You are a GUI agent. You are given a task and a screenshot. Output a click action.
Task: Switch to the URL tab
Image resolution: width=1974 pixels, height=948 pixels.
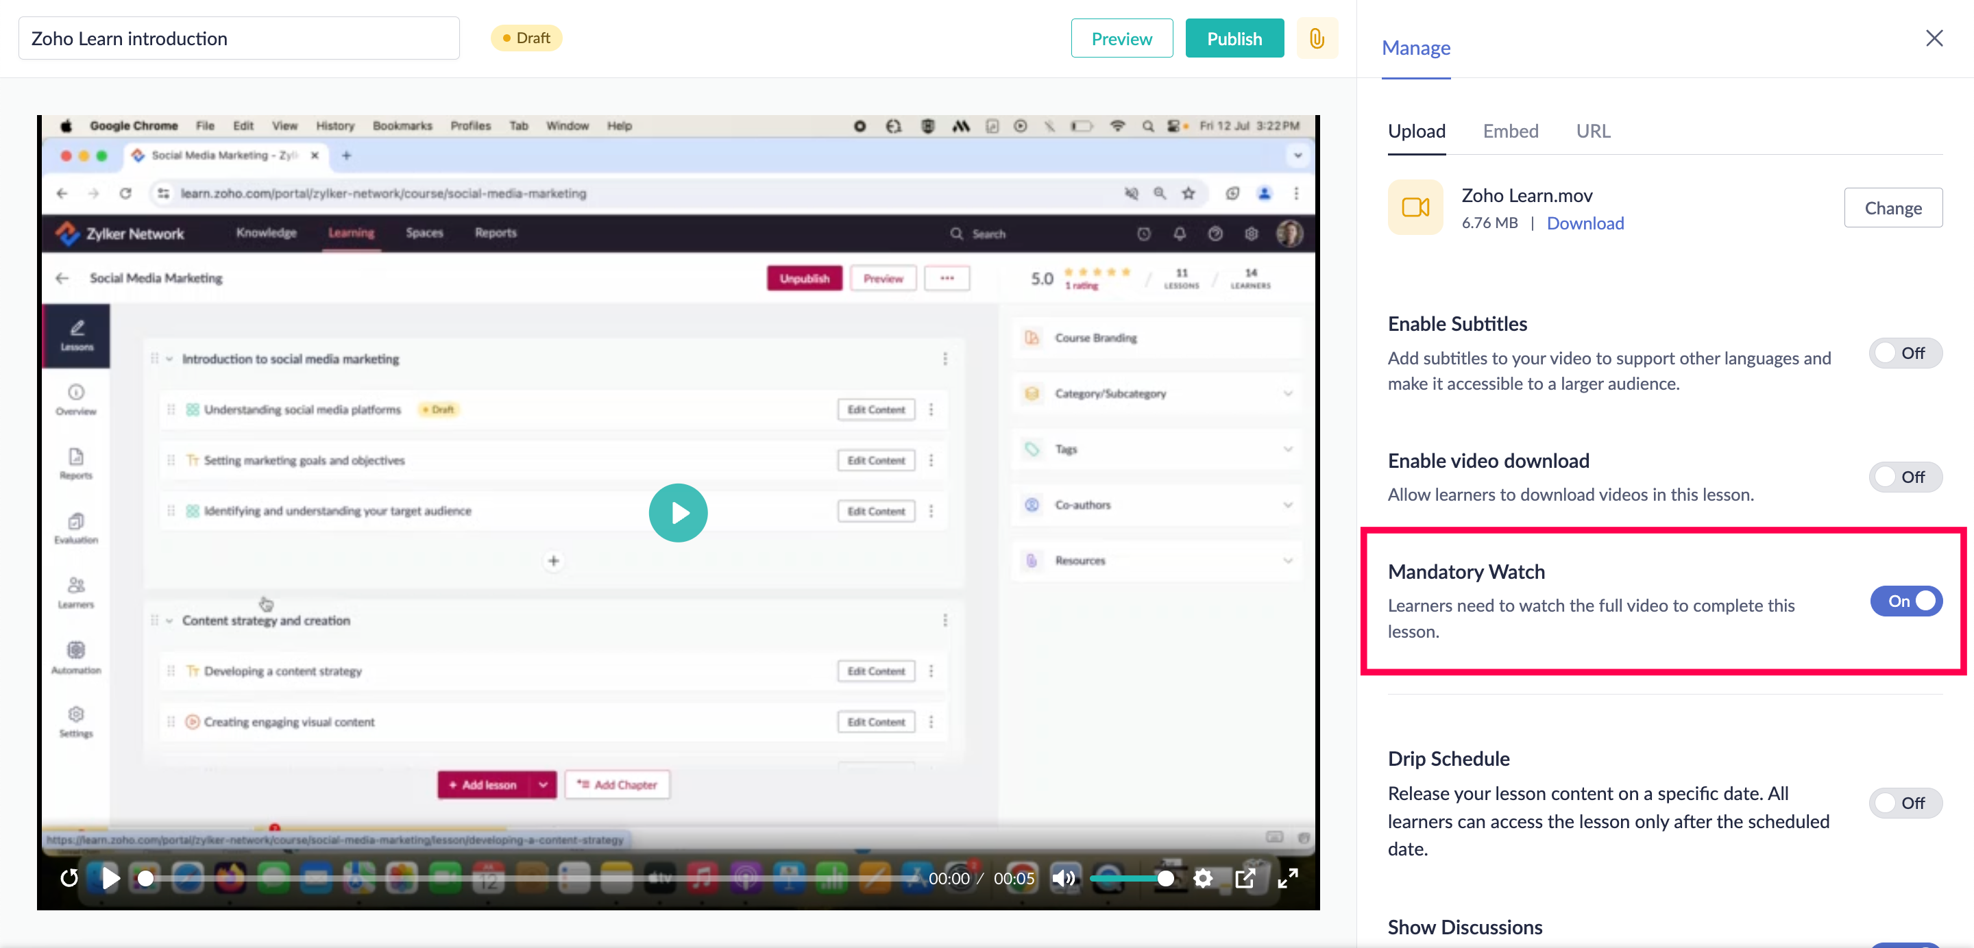(x=1592, y=131)
